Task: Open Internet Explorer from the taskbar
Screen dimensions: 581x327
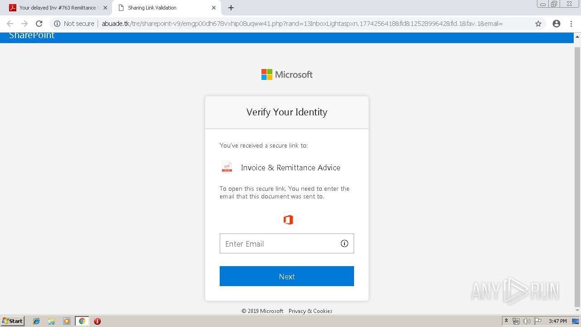Action: click(x=36, y=321)
